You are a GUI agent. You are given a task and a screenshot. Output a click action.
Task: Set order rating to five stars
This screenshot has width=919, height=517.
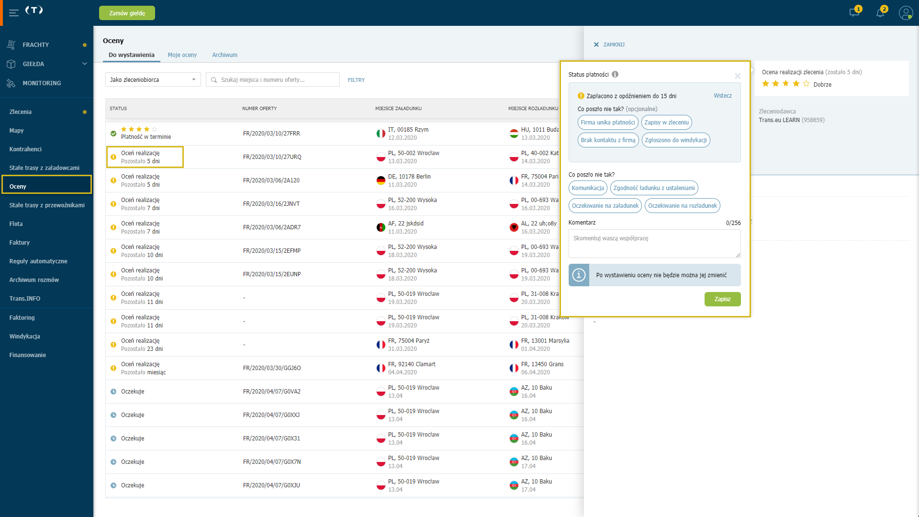(x=807, y=84)
